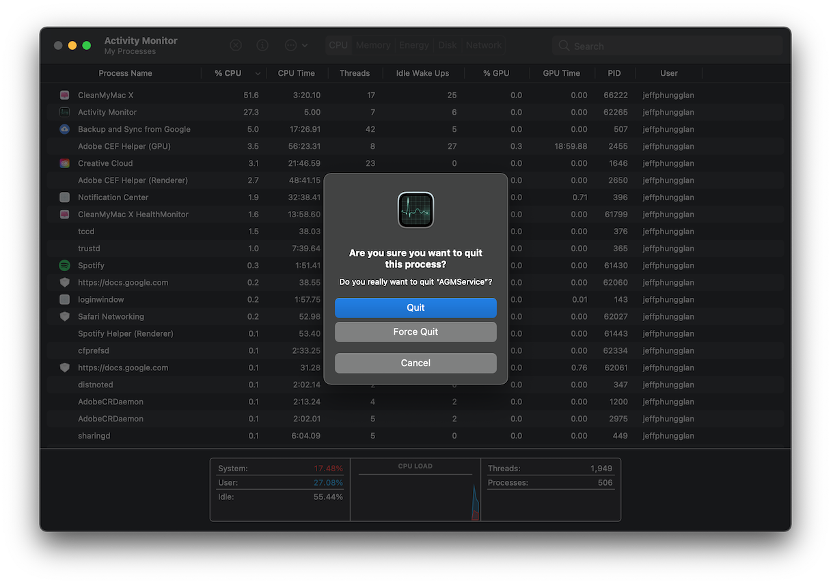Click the Notification Center process icon
The image size is (831, 584).
[64, 197]
